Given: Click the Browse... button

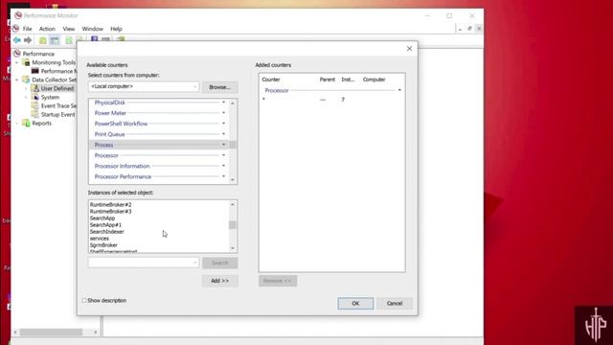Looking at the screenshot, I should [219, 87].
